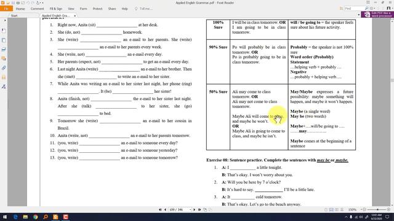The image size is (394, 221).
Task: Switch to Foxit Reader taskbar icon
Action: pos(55,217)
